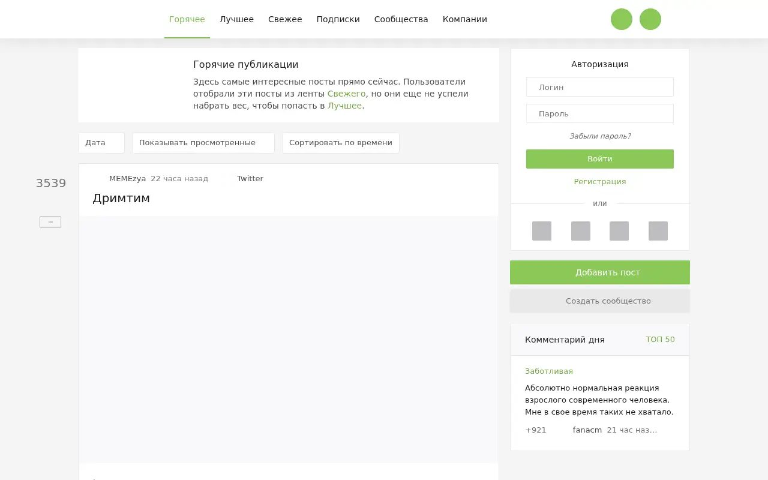
Task: Click the Создать сообщество button
Action: click(600, 301)
